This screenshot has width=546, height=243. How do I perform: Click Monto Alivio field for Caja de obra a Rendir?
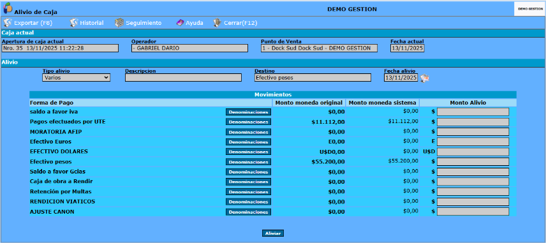pos(473,182)
